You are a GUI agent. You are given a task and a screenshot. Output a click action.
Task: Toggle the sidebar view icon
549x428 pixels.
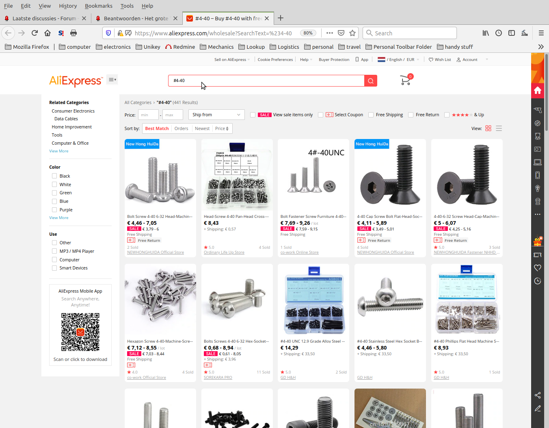tap(512, 33)
